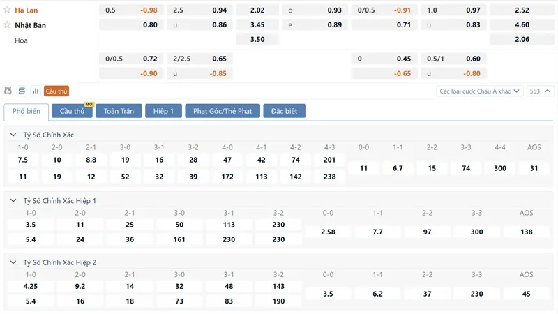Viewport: 558px width, 314px height.
Task: Bet Hiệp 2 AOS at 45
Action: point(527,294)
